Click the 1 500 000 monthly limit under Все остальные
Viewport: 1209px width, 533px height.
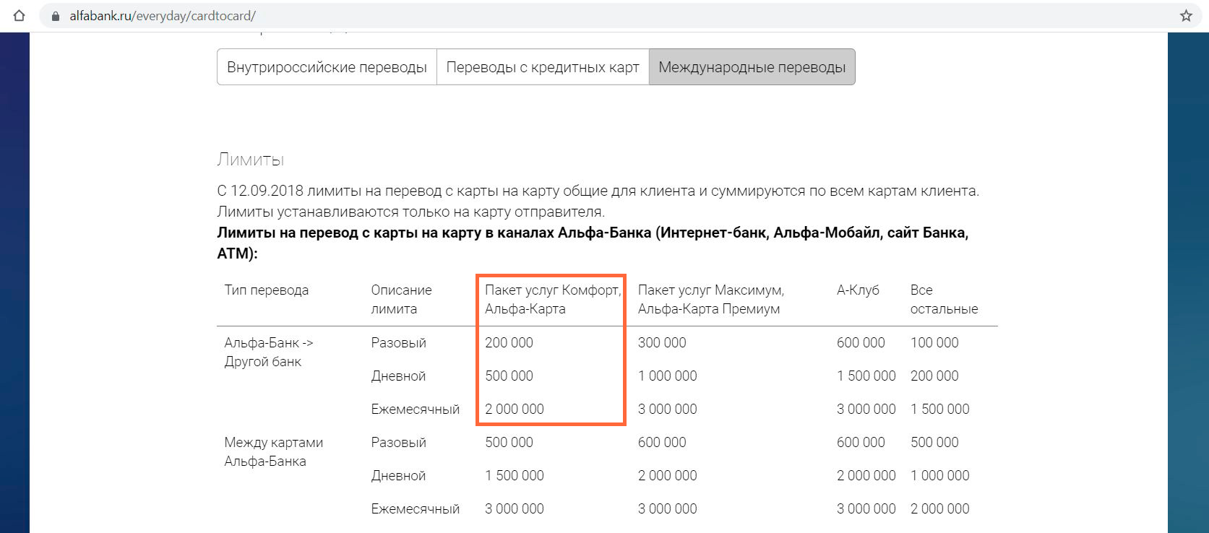(940, 409)
